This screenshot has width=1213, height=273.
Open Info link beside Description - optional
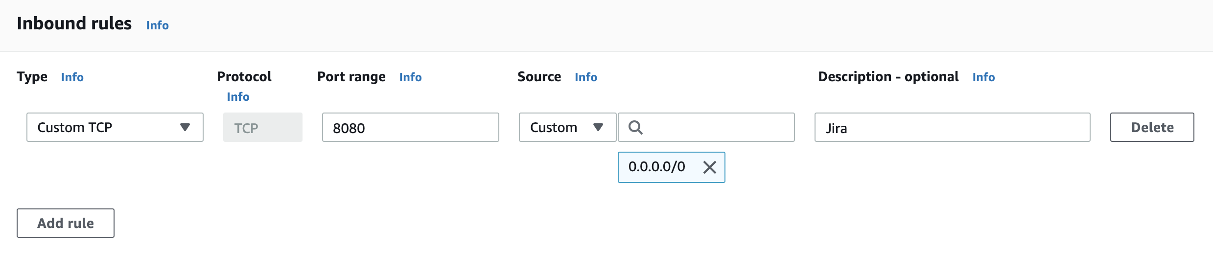coord(983,77)
